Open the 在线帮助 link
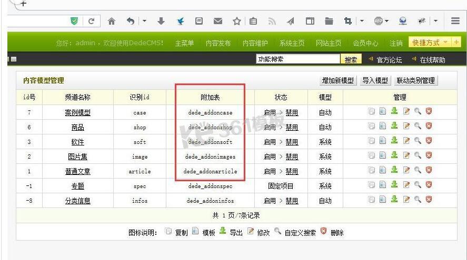The image size is (467, 260). click(x=432, y=60)
